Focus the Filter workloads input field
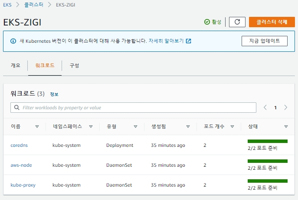The image size is (298, 200). click(x=133, y=108)
